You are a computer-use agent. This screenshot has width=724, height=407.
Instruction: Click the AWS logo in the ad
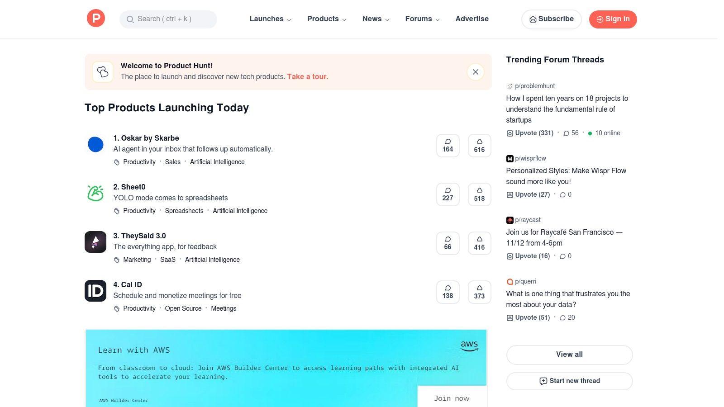pos(469,346)
